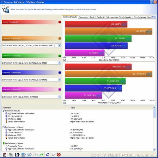Switch to the Components tab
The image size is (158, 158).
pyautogui.click(x=83, y=17)
